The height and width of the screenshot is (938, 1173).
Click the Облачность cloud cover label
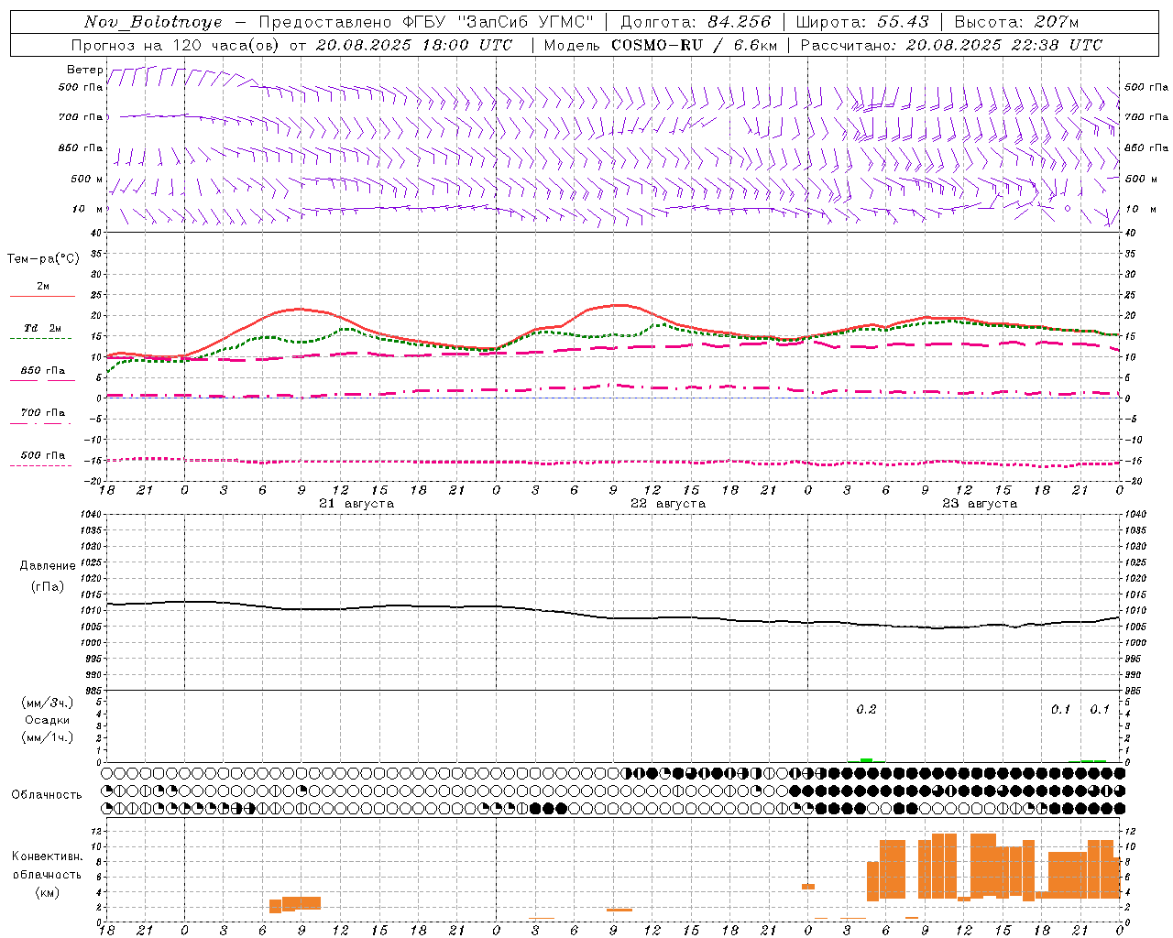[x=47, y=795]
